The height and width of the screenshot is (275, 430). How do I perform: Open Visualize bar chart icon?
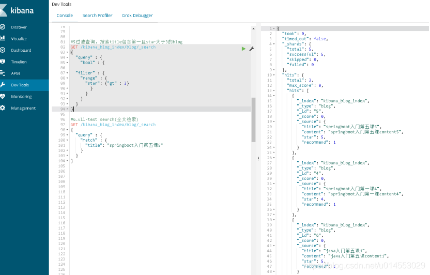pyautogui.click(x=3, y=38)
